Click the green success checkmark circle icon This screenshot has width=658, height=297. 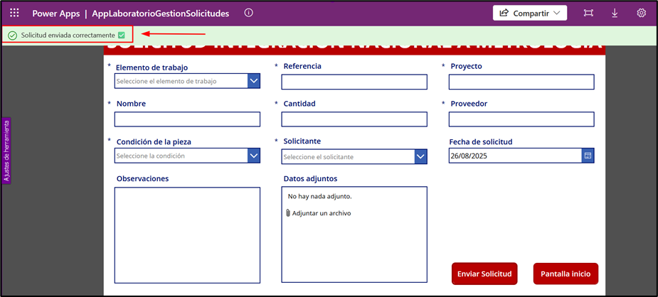point(12,36)
